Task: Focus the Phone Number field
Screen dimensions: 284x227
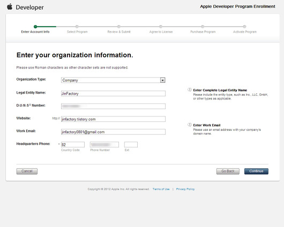Action: click(x=104, y=144)
